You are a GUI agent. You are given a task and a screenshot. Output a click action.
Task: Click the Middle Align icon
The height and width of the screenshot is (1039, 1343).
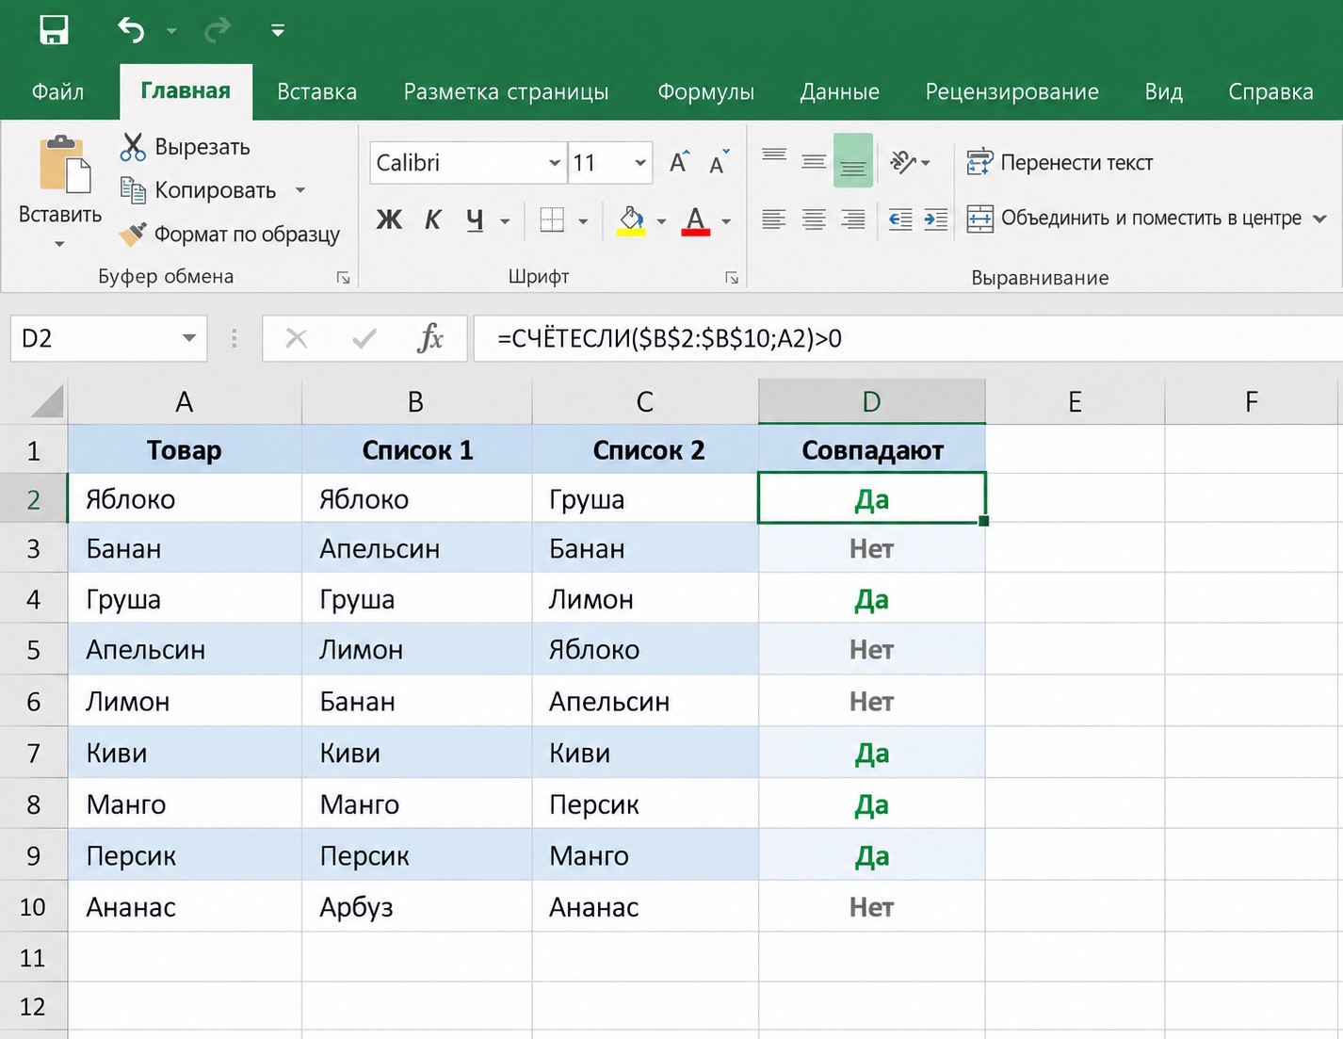[814, 160]
